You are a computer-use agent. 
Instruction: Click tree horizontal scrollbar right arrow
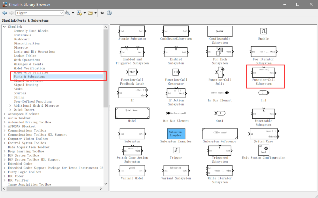coord(101,189)
